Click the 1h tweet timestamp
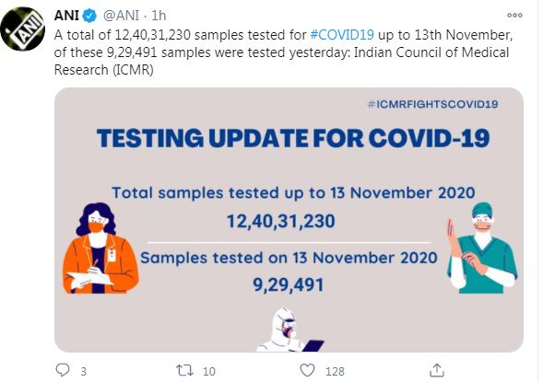Viewport: 543px width, 382px height. pos(159,16)
